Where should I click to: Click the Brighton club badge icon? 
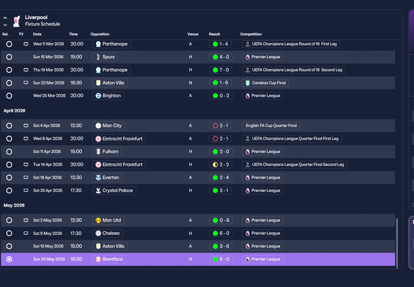[98, 96]
